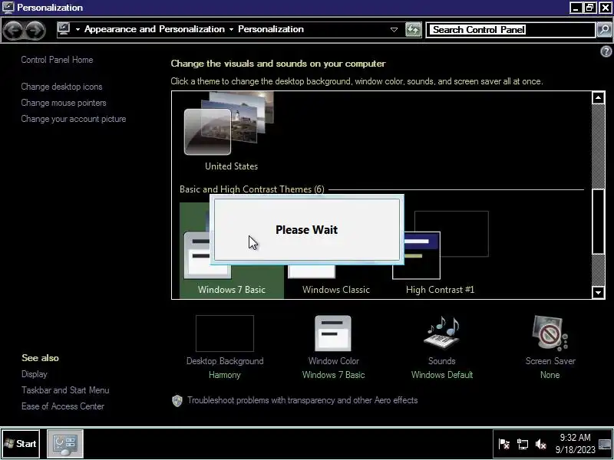Screen dimensions: 614x460
Task: Expand dropdown arrow after Appearance and Personalization
Action: click(231, 29)
